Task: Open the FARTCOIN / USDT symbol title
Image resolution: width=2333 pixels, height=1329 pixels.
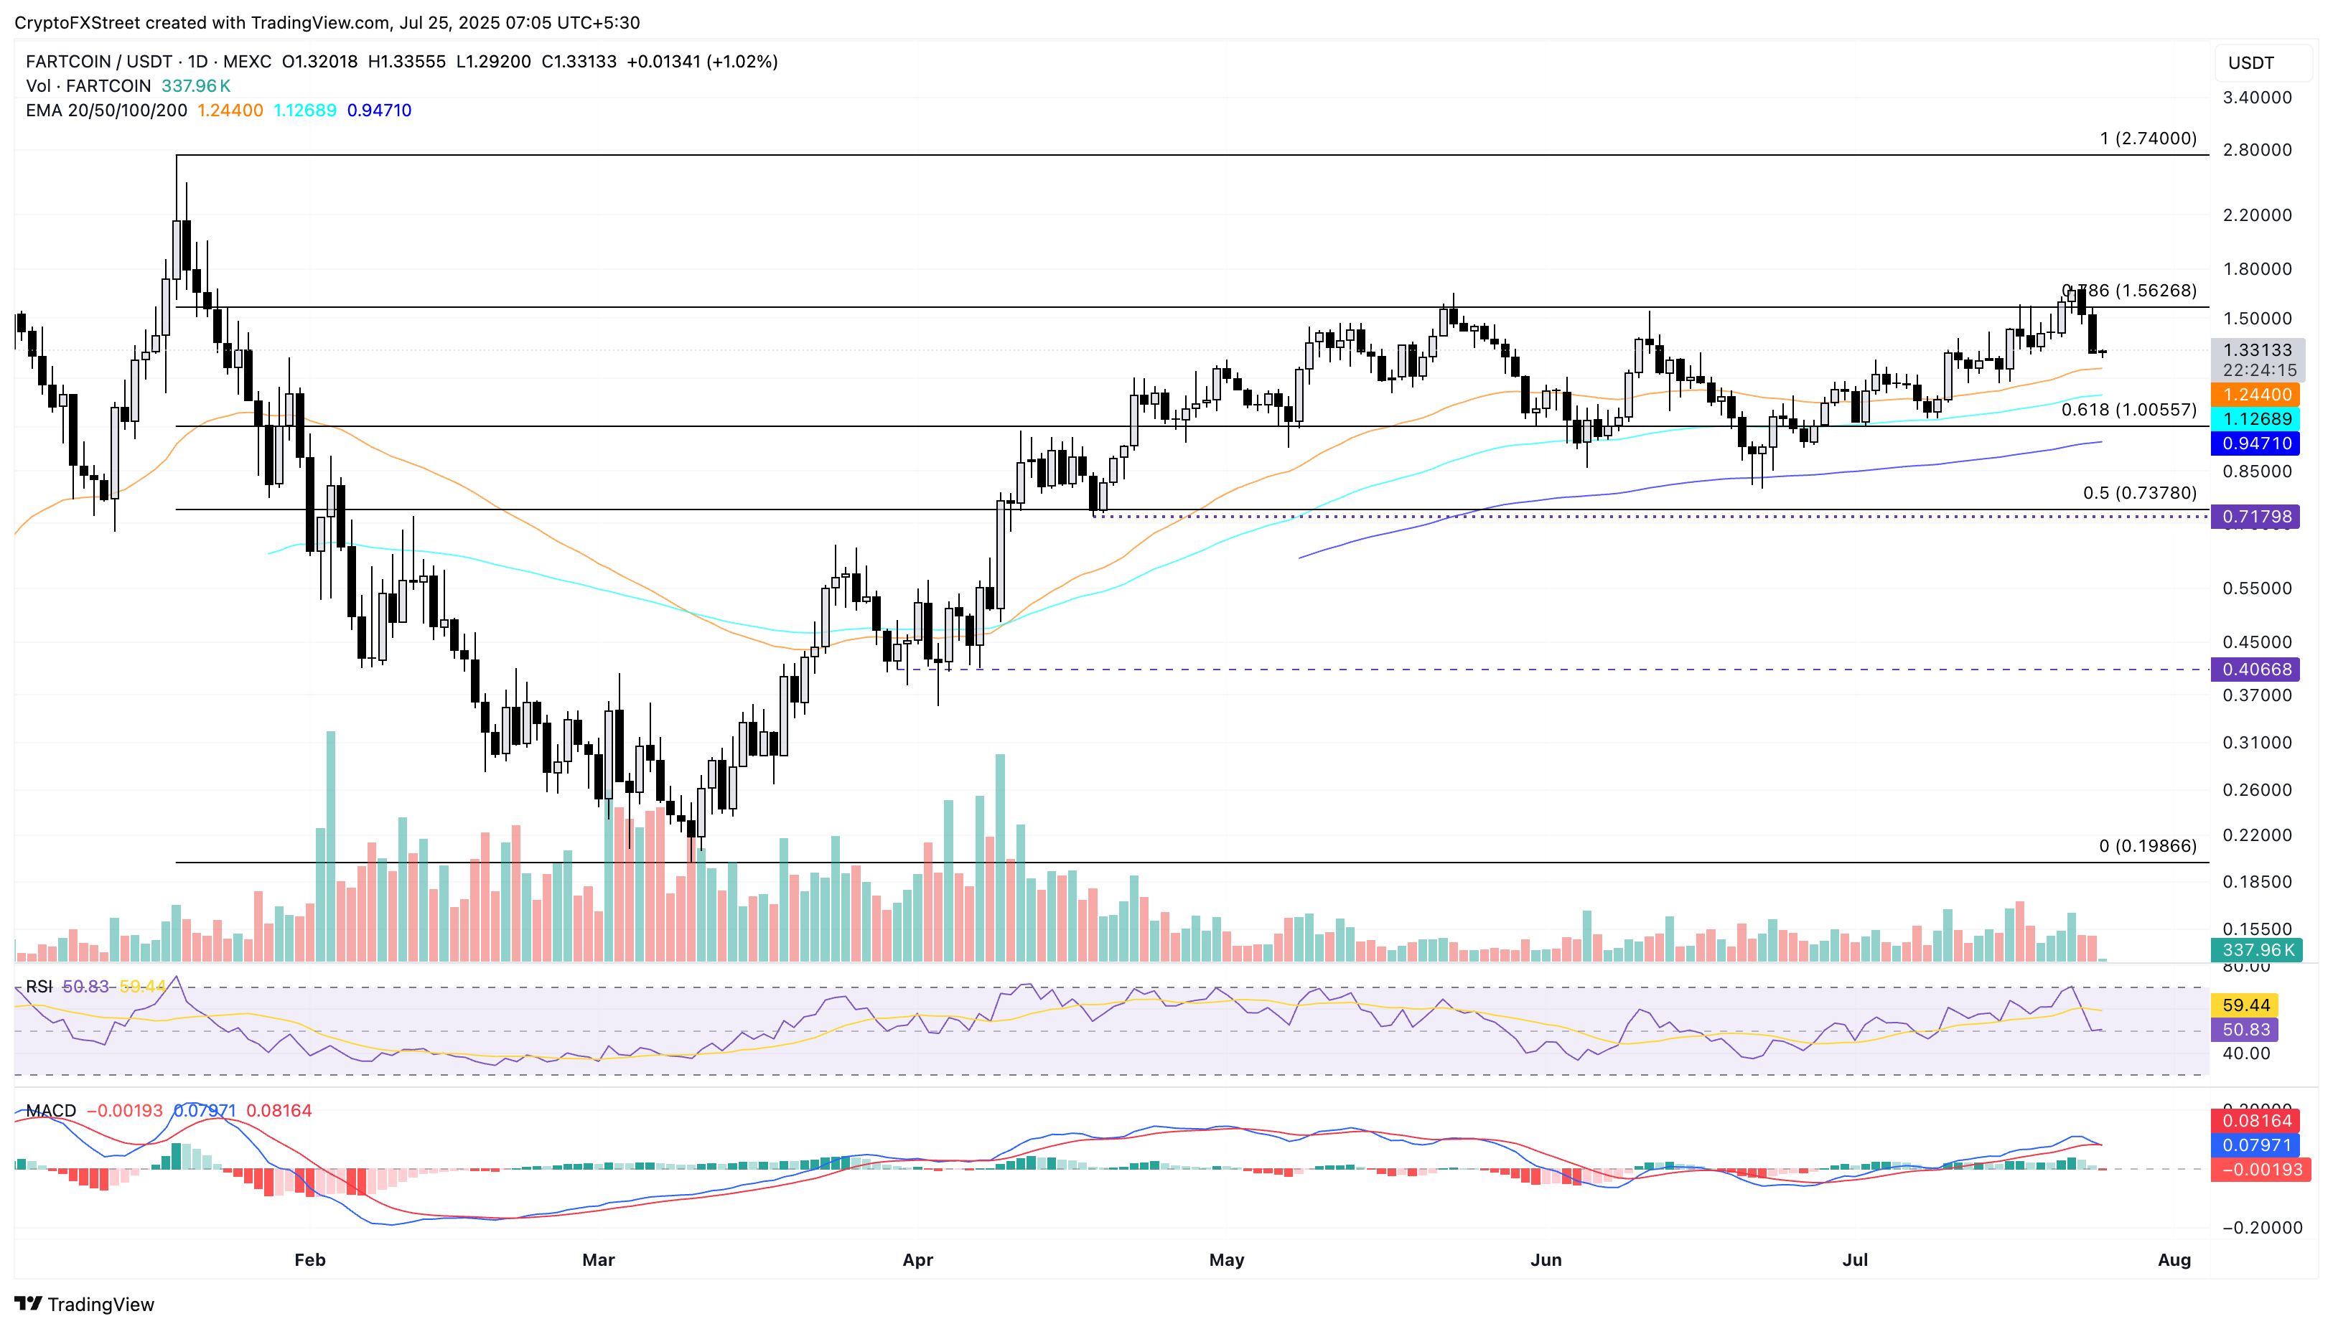Action: [98, 61]
